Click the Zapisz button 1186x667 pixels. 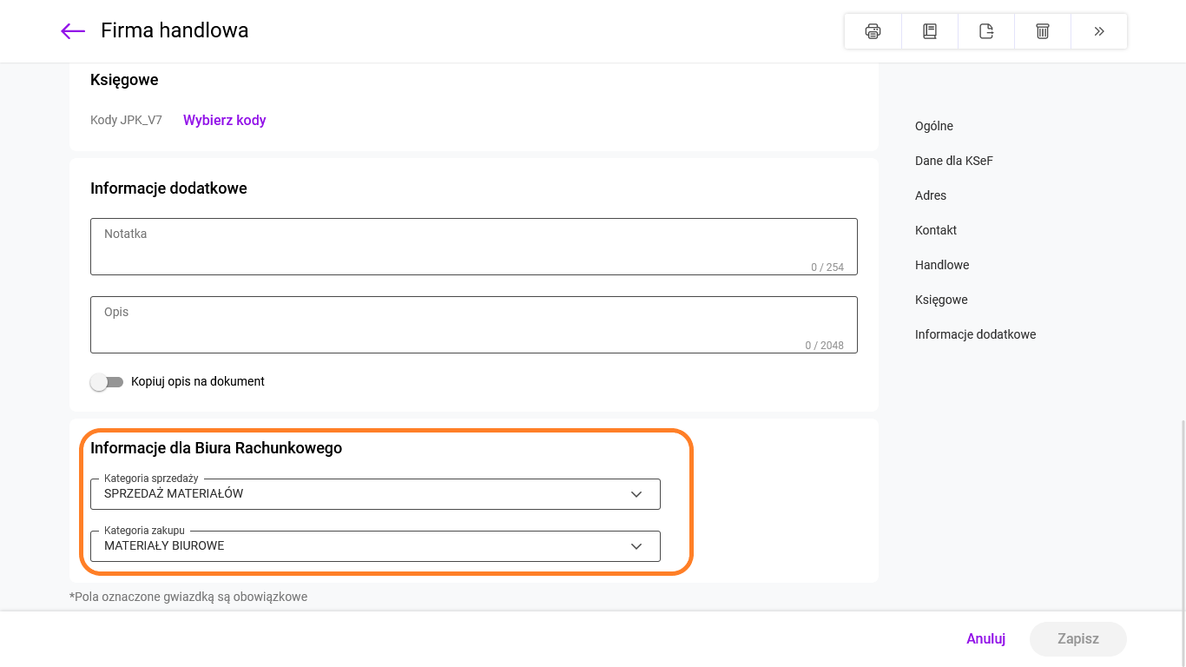point(1077,638)
